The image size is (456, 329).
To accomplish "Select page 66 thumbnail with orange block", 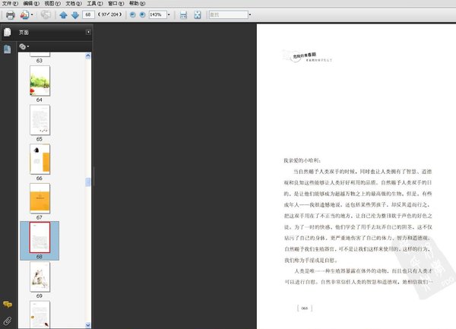I will pyautogui.click(x=40, y=160).
